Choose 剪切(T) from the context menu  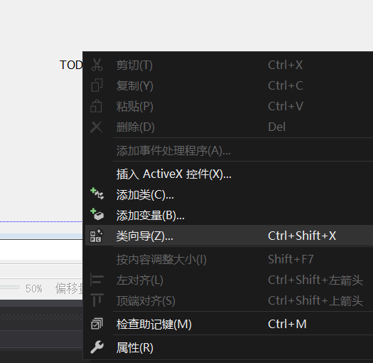click(229, 65)
